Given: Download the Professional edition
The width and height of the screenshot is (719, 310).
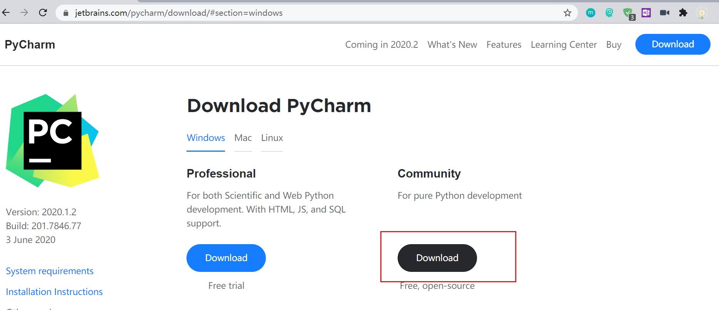Looking at the screenshot, I should point(226,258).
